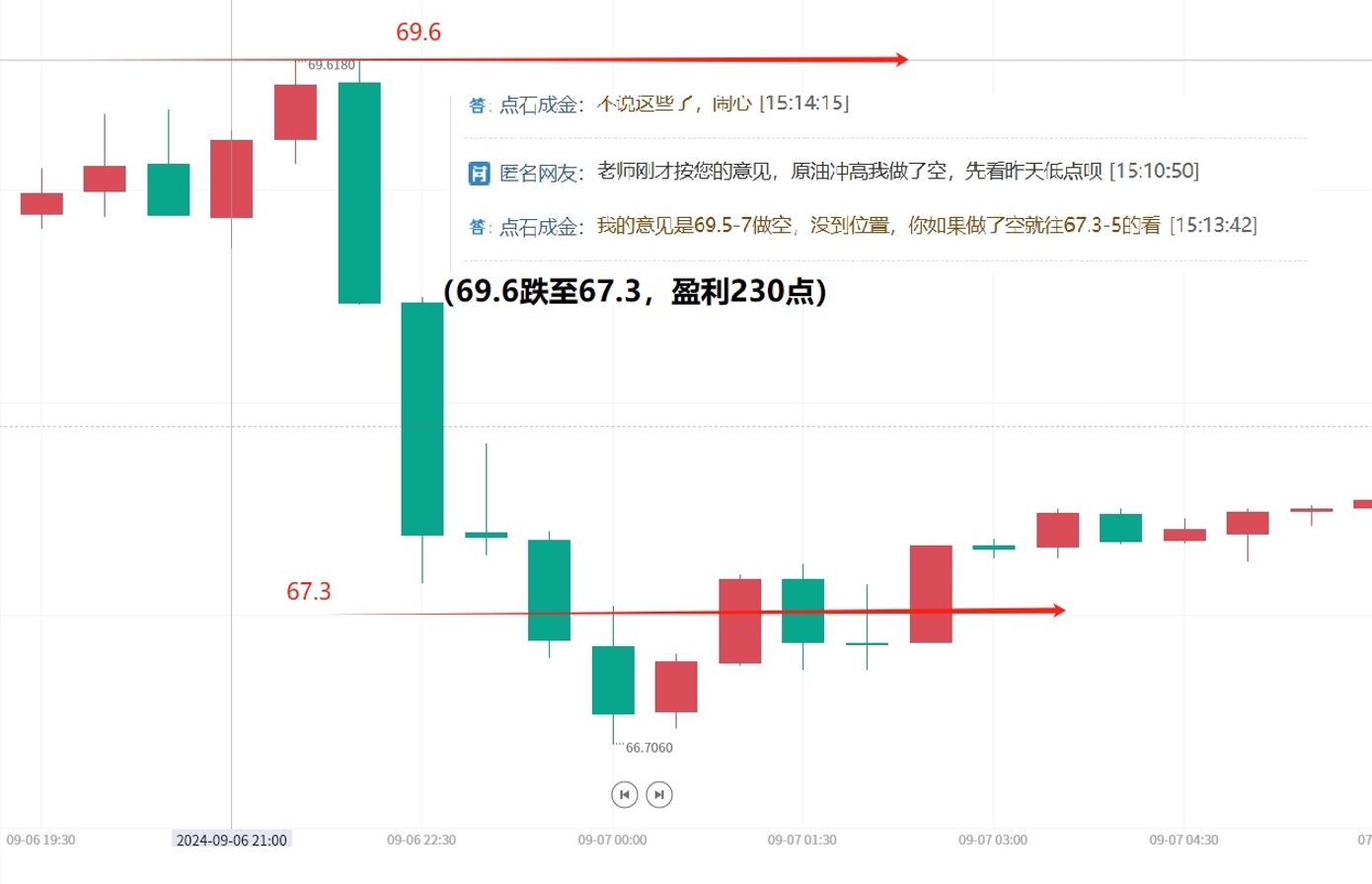Click the 09-07 04:30 axis label

(1183, 841)
